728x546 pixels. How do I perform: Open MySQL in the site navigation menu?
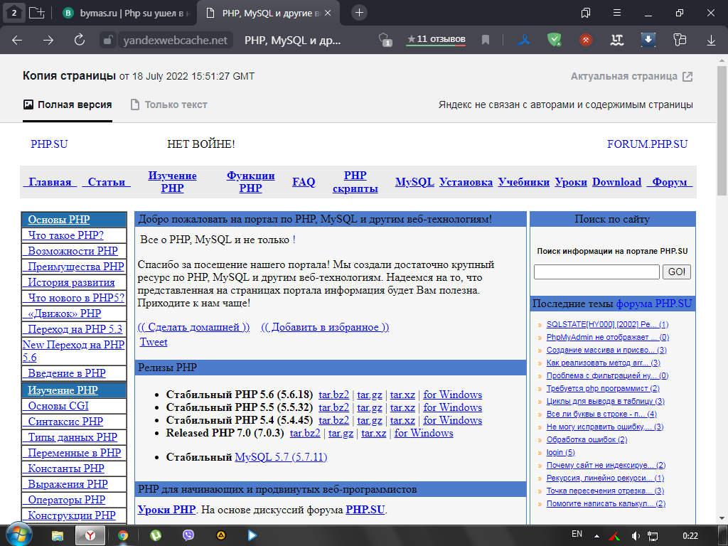tap(414, 182)
